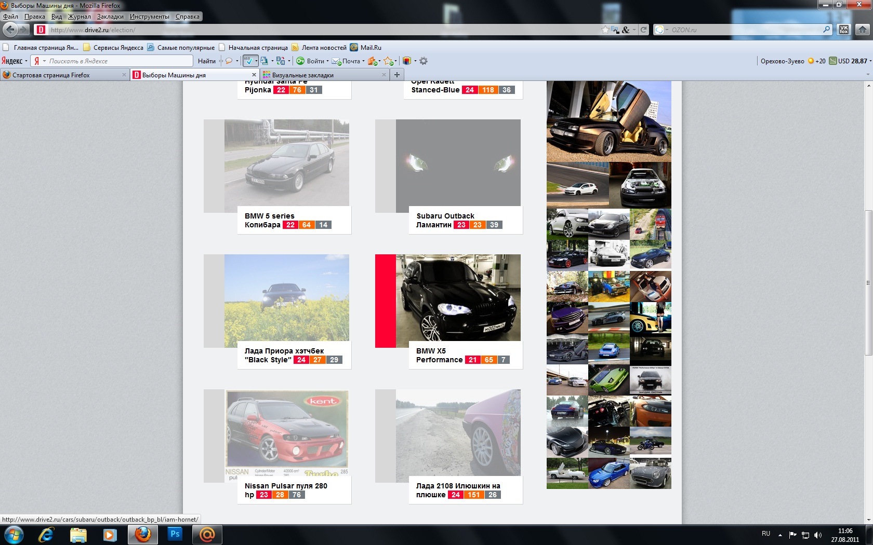Switch to Визуальные закладки tab
The width and height of the screenshot is (873, 545).
[x=324, y=75]
